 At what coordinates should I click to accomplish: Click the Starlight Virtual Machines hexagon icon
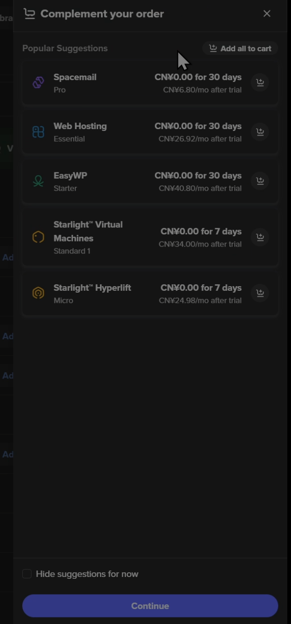(38, 237)
